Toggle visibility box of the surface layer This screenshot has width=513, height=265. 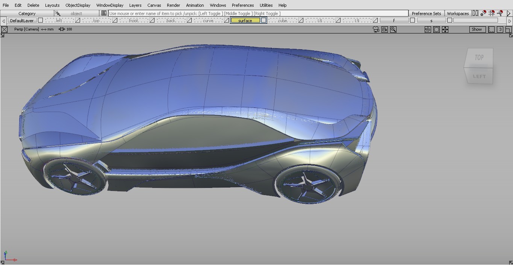tap(264, 20)
